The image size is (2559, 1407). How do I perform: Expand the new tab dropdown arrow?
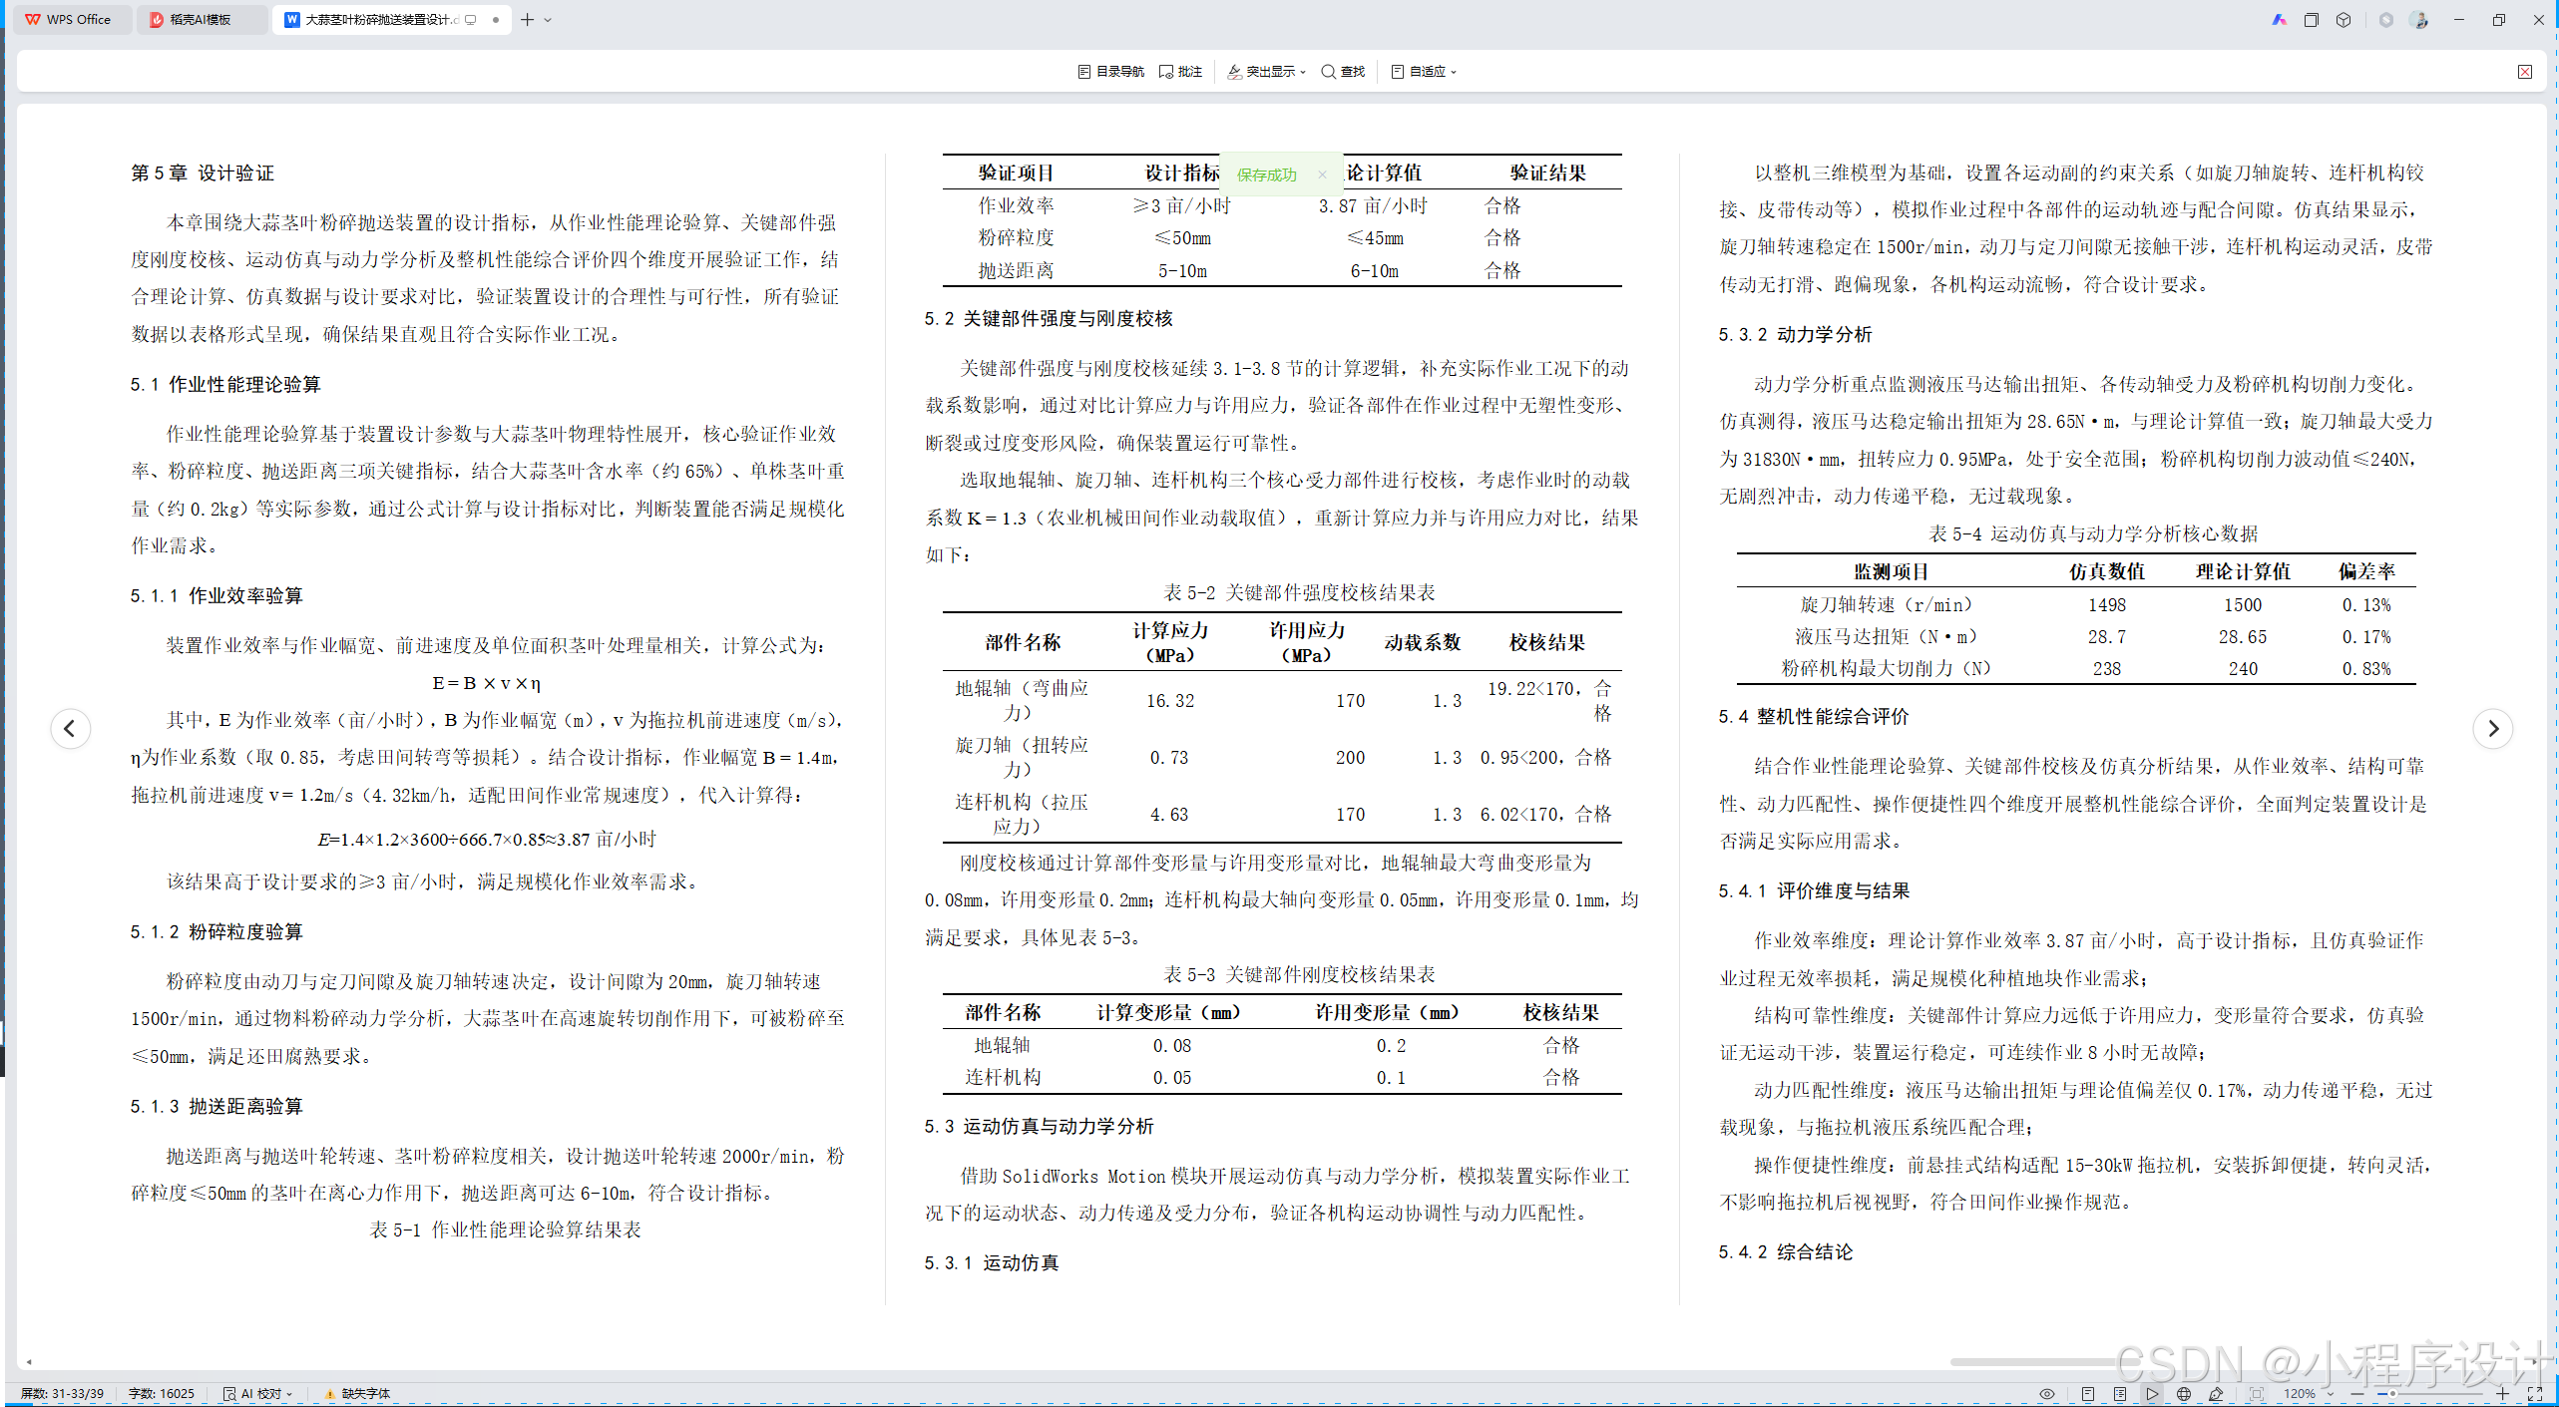tap(548, 20)
